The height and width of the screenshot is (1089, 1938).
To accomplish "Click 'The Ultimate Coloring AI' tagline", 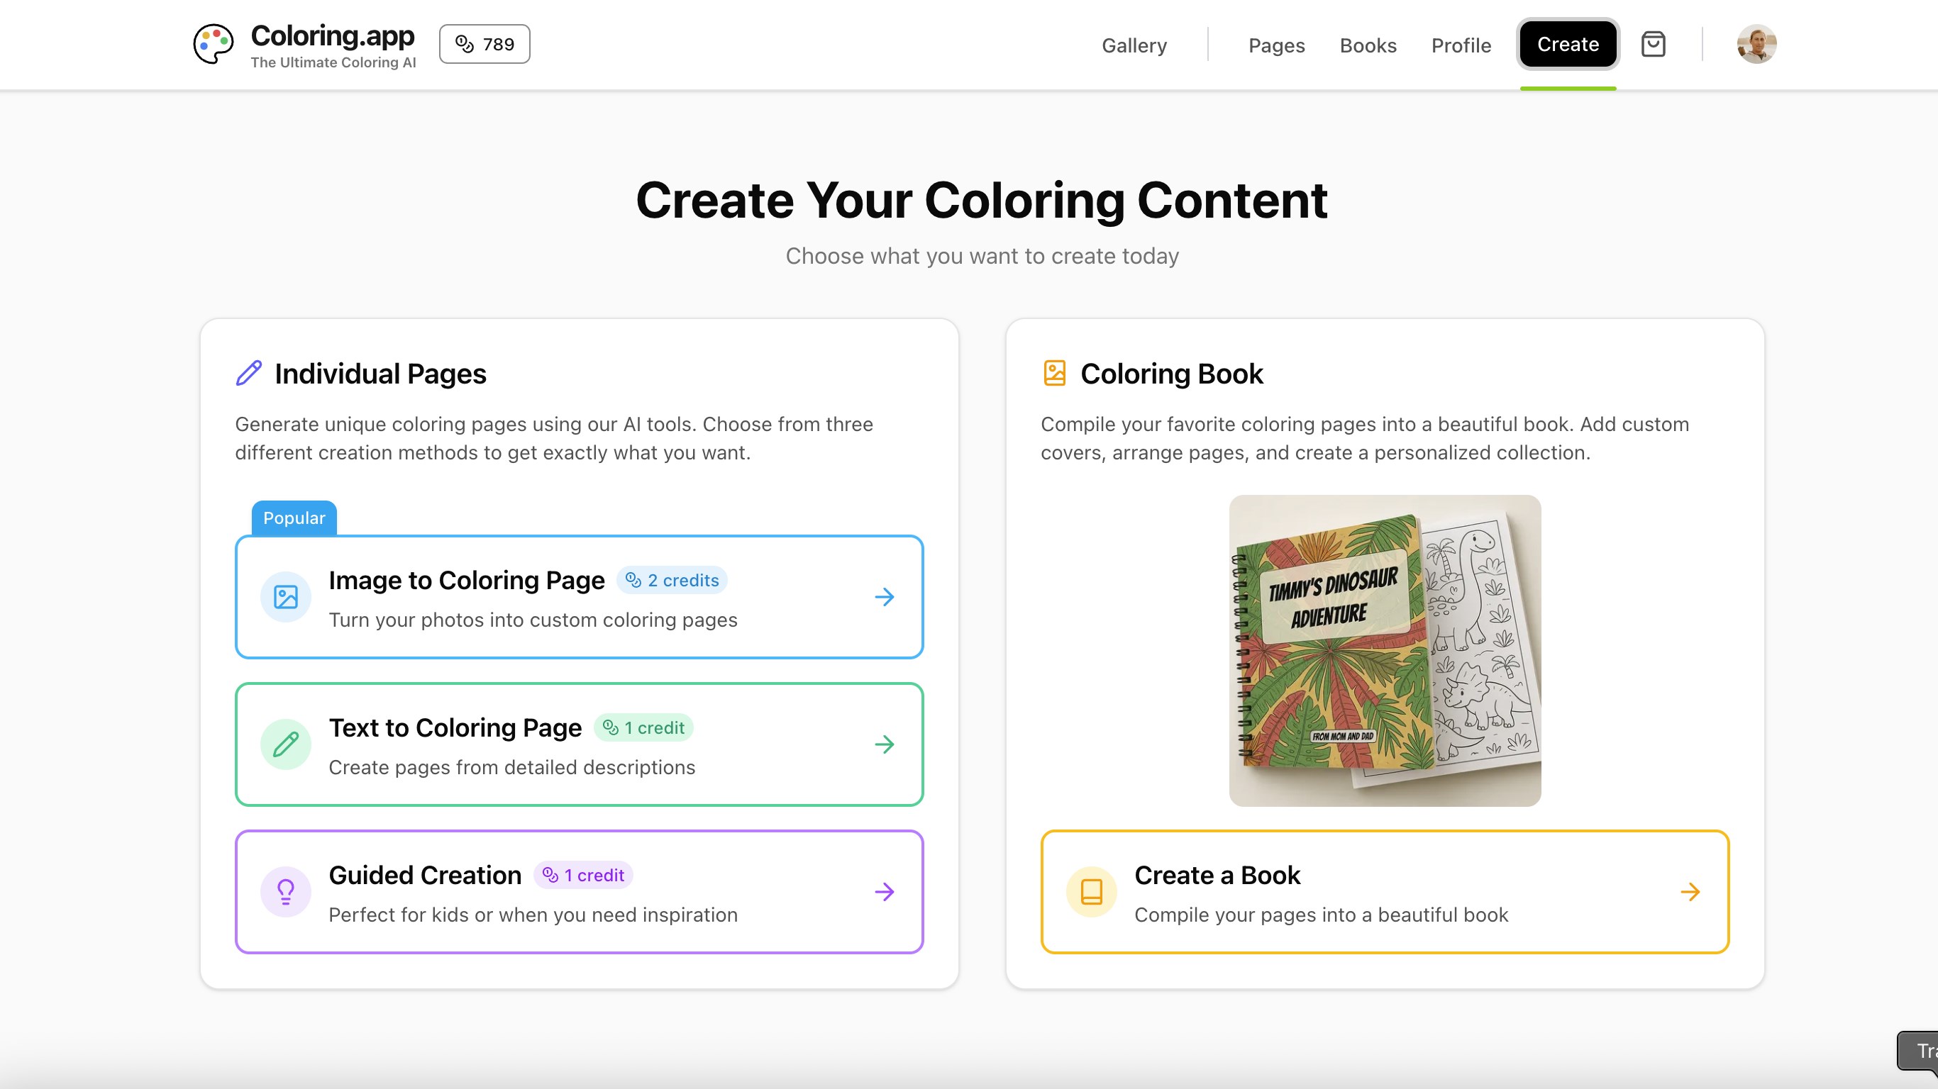I will 333,62.
